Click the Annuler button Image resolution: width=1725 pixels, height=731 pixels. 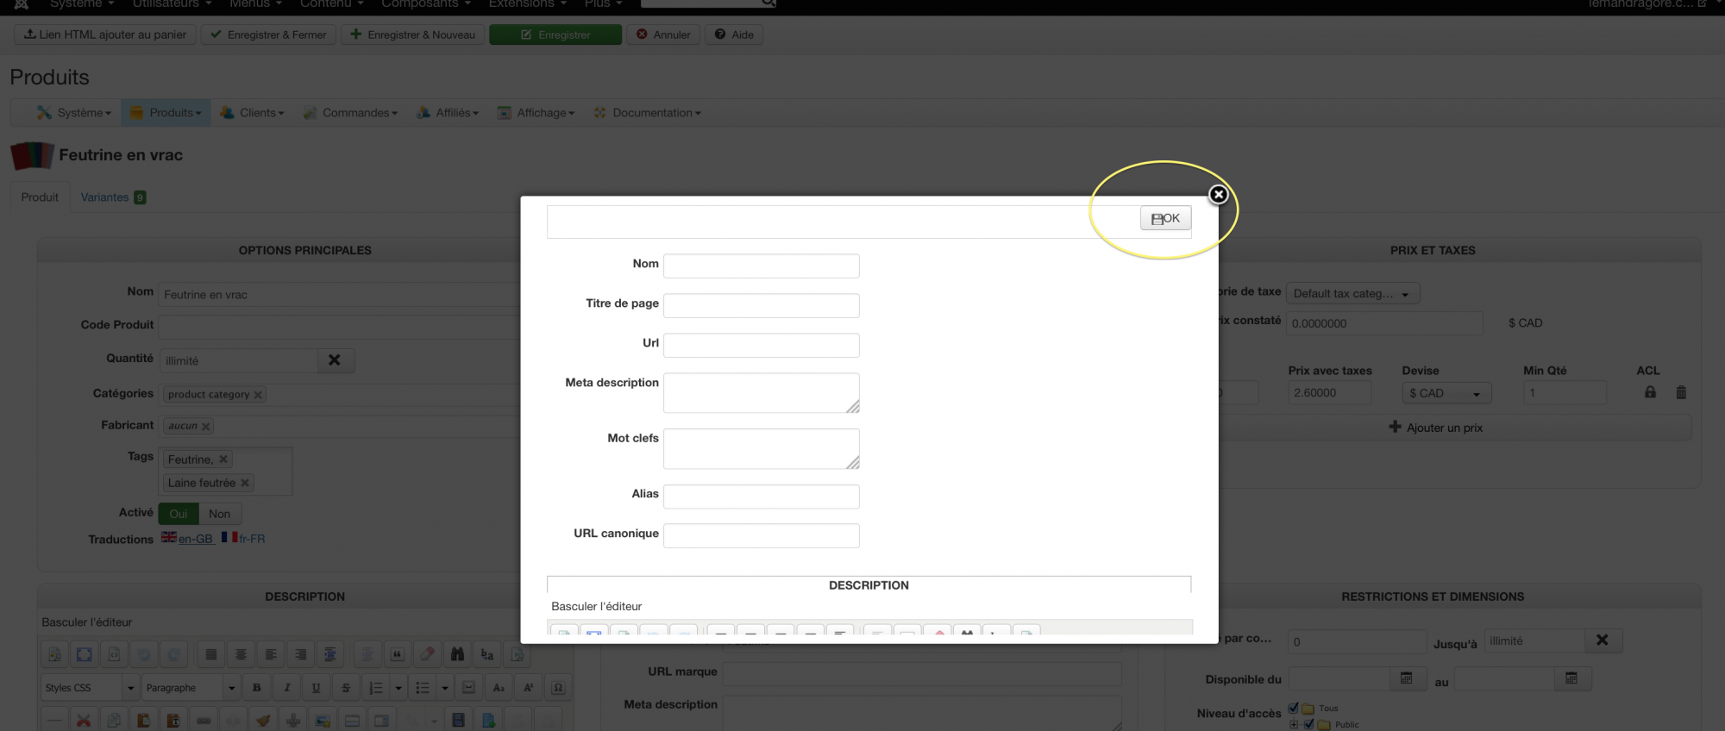click(663, 34)
